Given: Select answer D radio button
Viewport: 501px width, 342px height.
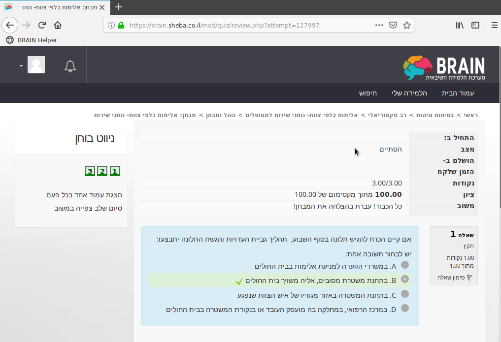Looking at the screenshot, I should tap(405, 309).
